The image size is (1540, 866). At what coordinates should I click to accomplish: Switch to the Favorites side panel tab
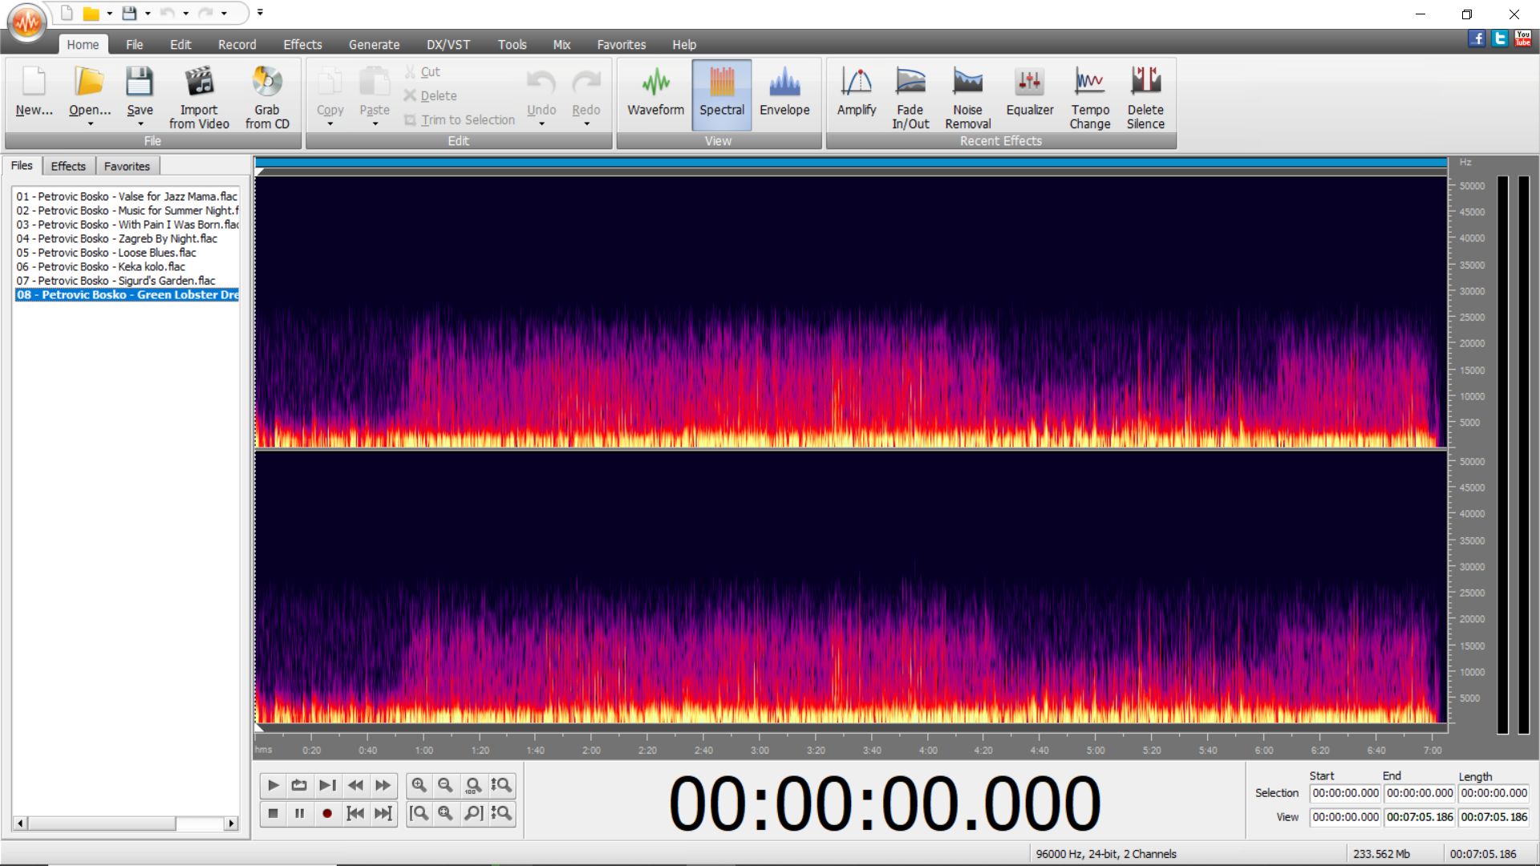pos(127,166)
